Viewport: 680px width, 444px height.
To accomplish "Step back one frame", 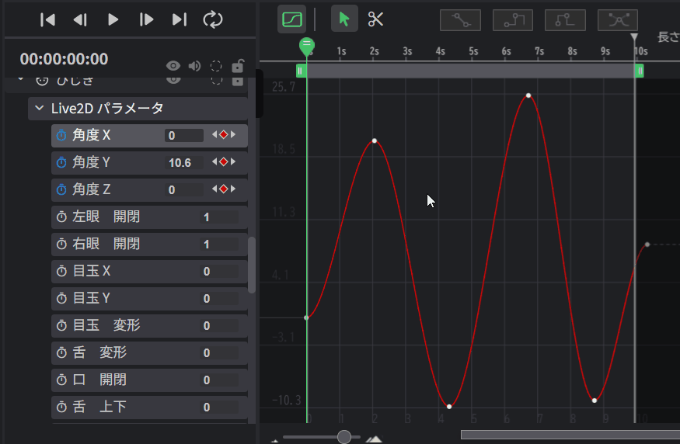I will pos(80,19).
